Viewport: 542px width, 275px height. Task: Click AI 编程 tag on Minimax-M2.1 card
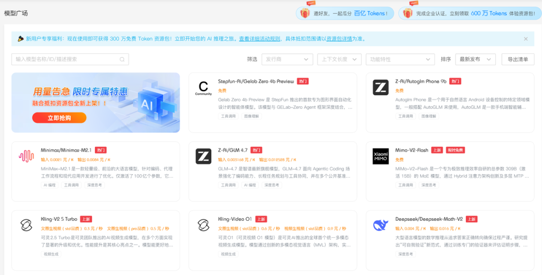[x=49, y=185]
